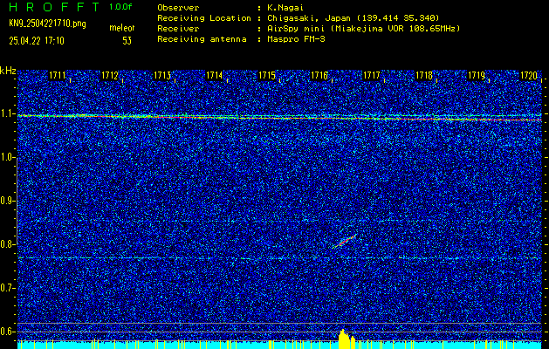Viewport: 549px width, 349px height.
Task: Click the 0.8 kHz frequency label
Action: (7, 244)
